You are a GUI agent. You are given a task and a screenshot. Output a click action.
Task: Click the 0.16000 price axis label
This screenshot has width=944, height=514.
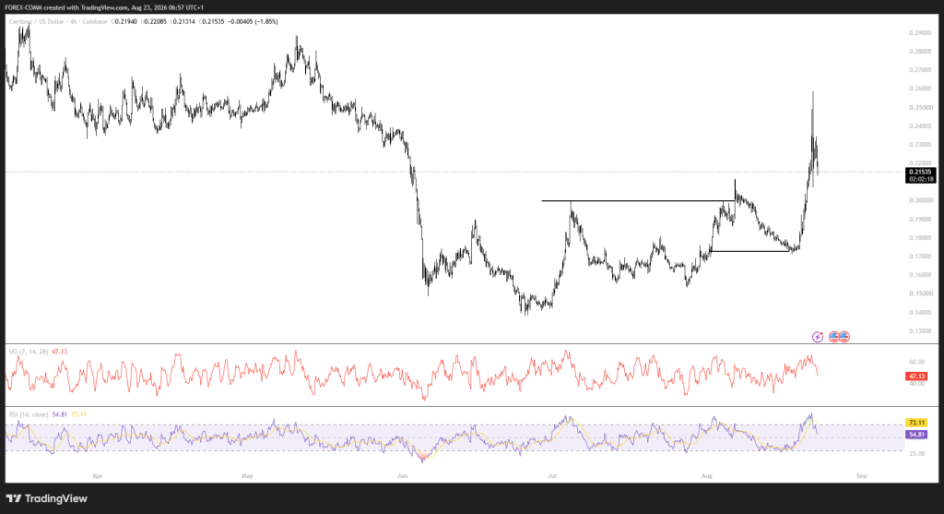[921, 275]
